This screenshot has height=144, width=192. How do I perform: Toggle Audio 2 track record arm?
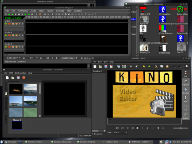10,47
